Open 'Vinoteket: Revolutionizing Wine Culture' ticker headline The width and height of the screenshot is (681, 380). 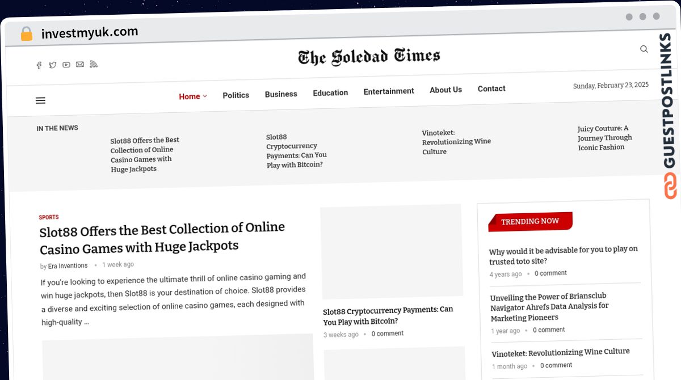coord(456,142)
